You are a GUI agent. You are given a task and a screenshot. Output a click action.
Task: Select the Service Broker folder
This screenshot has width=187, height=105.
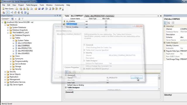pos(20,64)
